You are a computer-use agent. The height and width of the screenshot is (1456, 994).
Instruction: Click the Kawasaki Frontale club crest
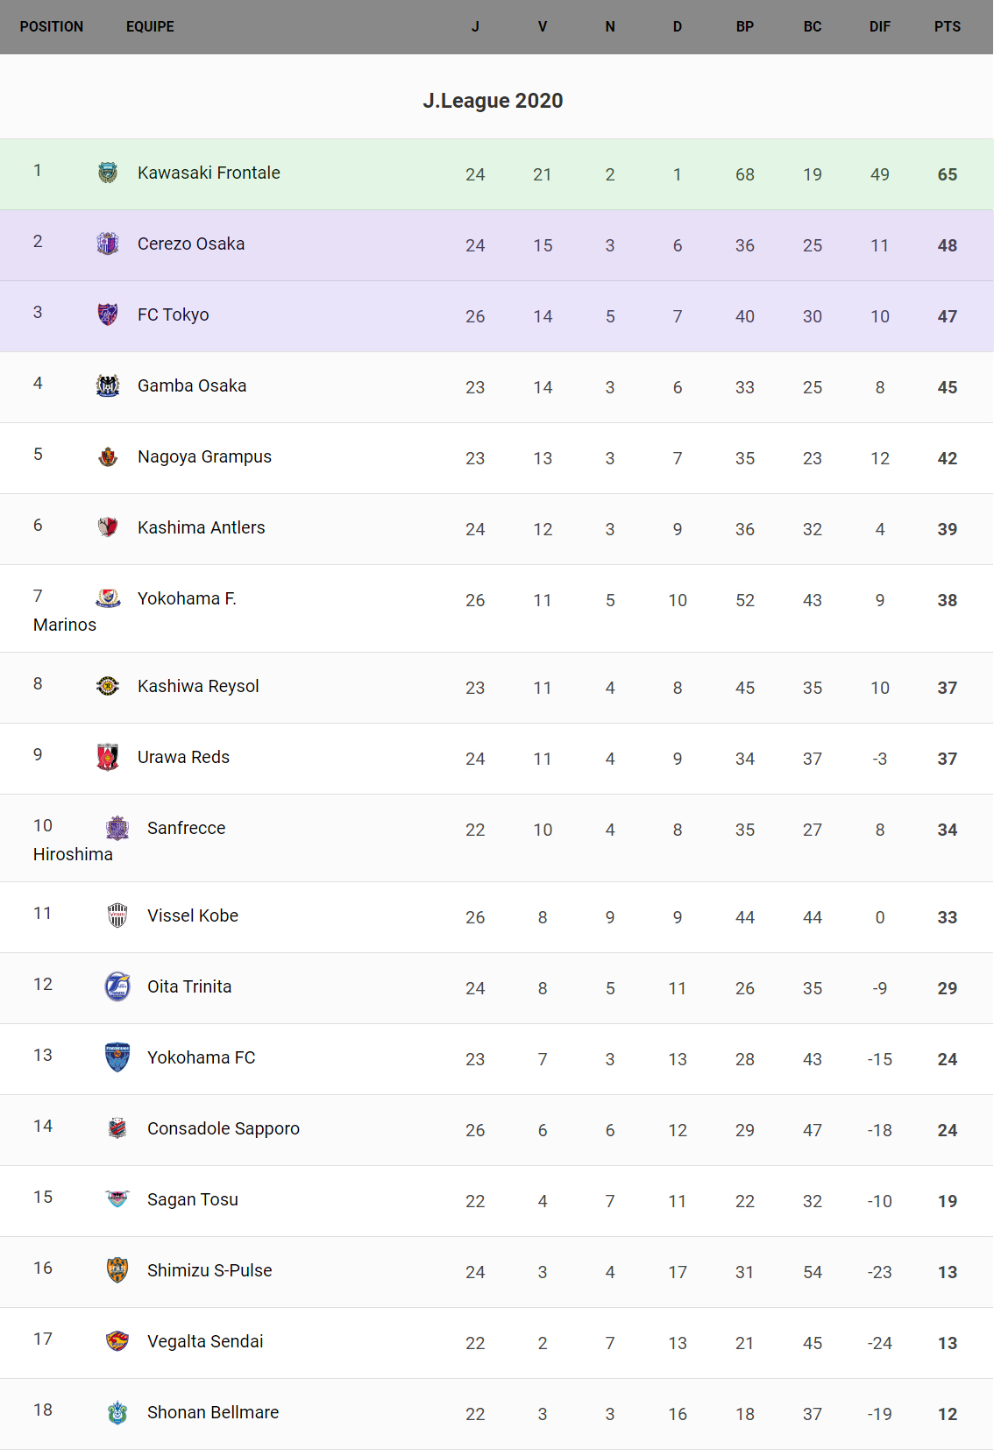click(x=108, y=173)
